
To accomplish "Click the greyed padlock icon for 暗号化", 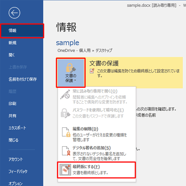I will 65,113.
